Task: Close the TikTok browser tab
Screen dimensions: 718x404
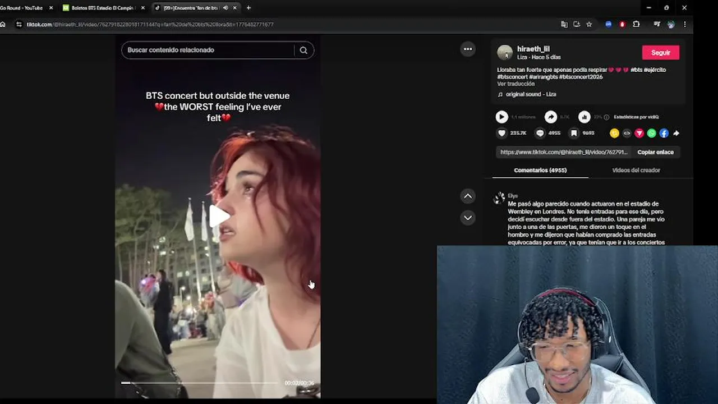Action: [235, 8]
